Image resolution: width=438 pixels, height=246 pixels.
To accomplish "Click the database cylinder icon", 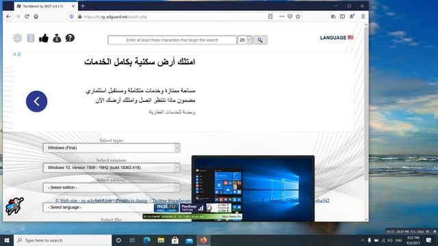I will [31, 38].
